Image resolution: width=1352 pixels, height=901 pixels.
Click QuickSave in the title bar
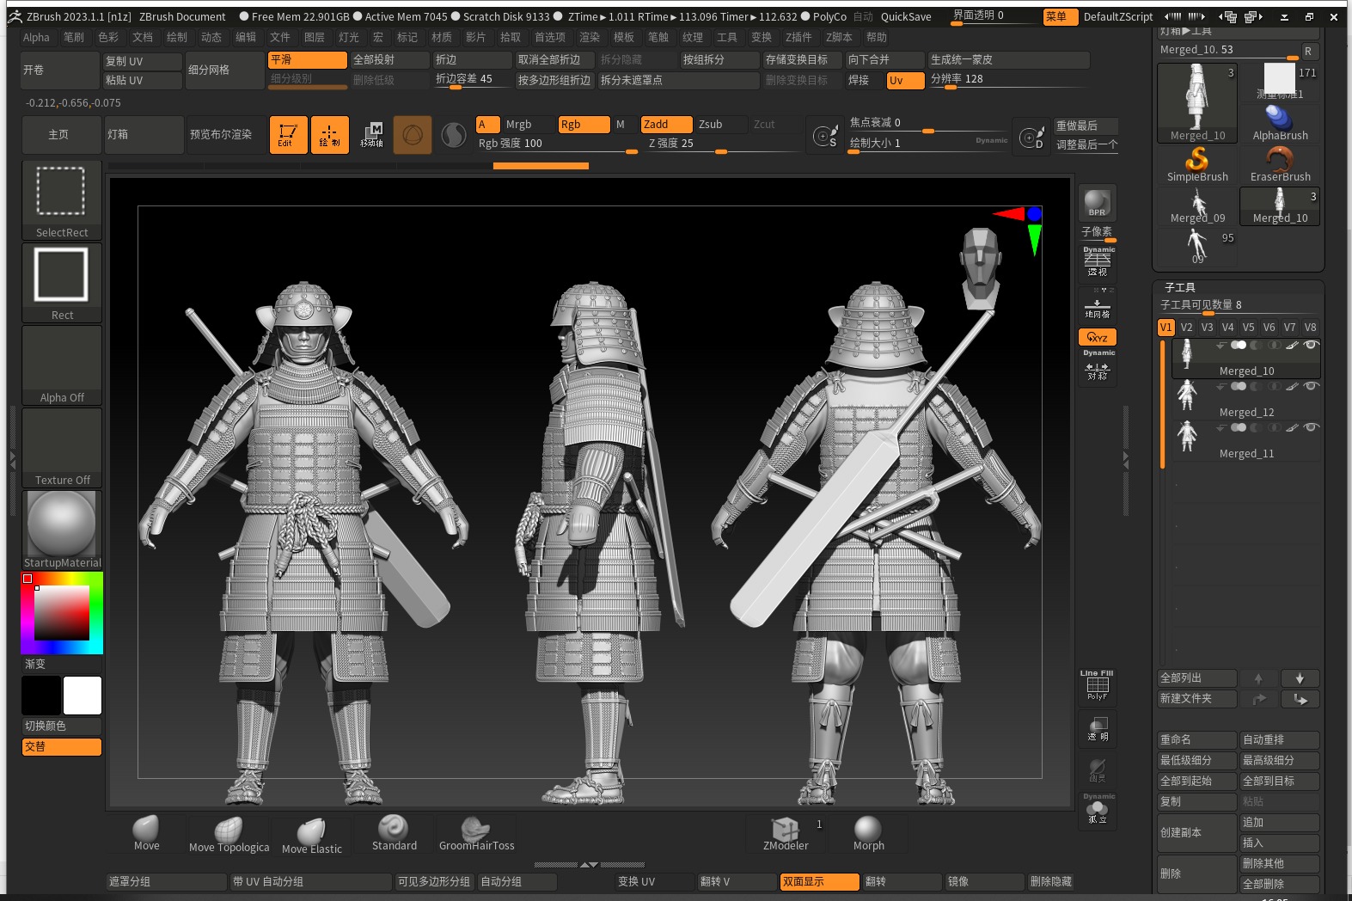(x=906, y=16)
